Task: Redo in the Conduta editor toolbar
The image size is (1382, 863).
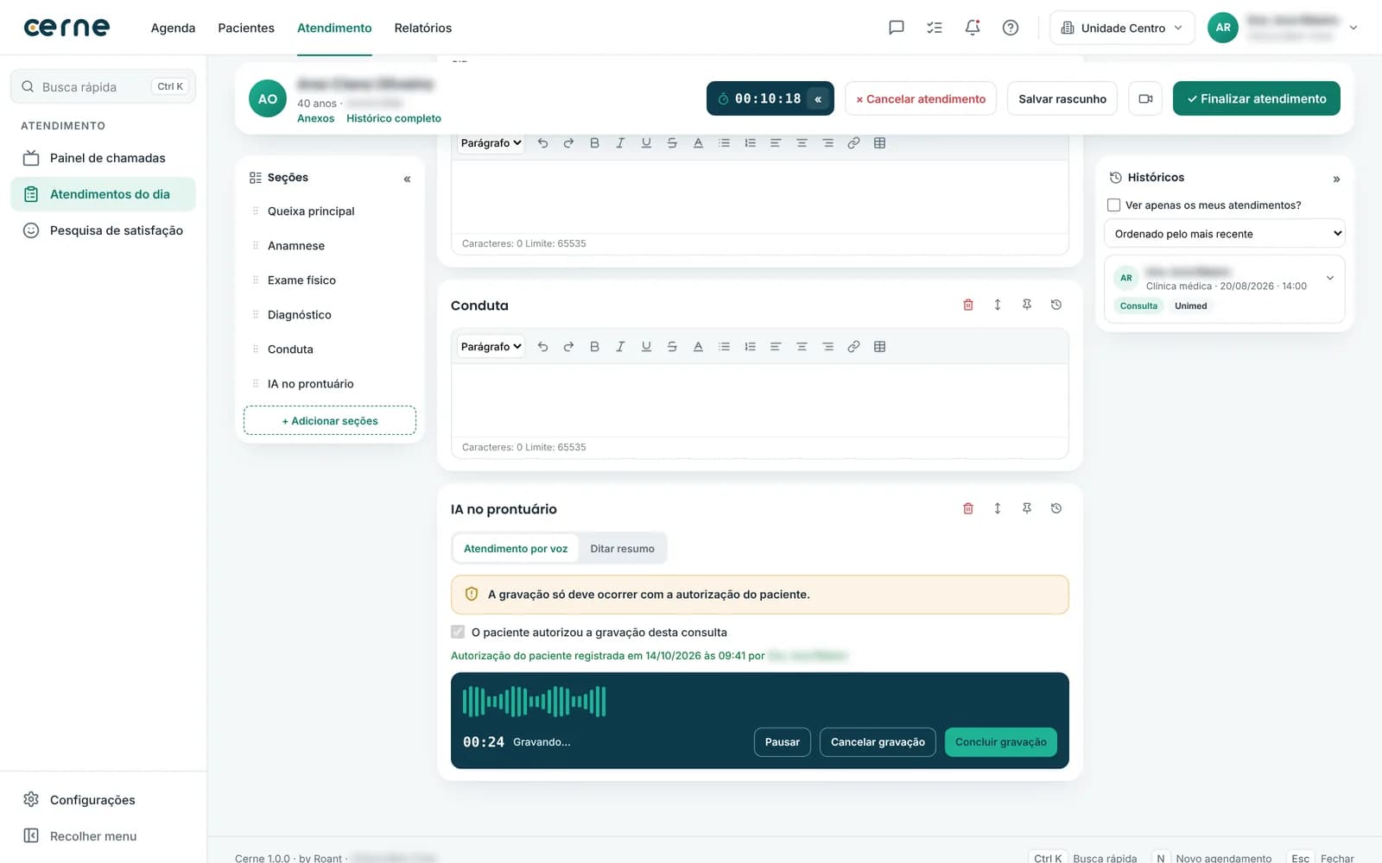Action: (x=568, y=346)
